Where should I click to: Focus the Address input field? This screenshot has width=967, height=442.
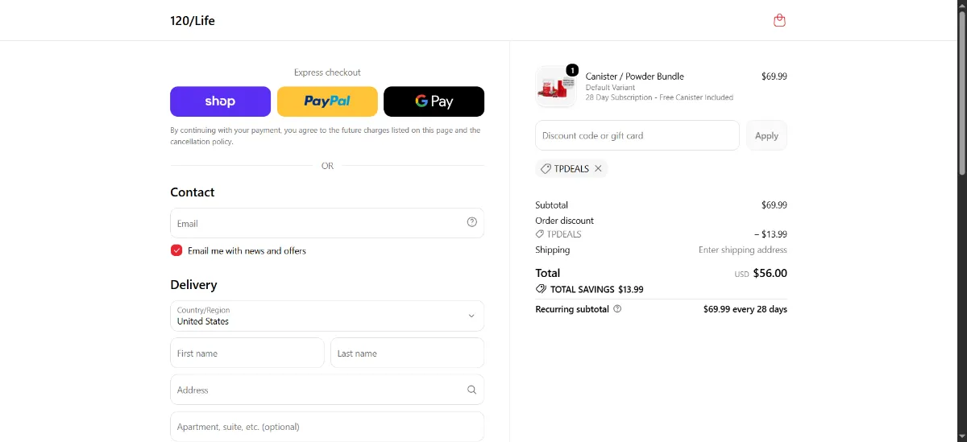tap(327, 390)
